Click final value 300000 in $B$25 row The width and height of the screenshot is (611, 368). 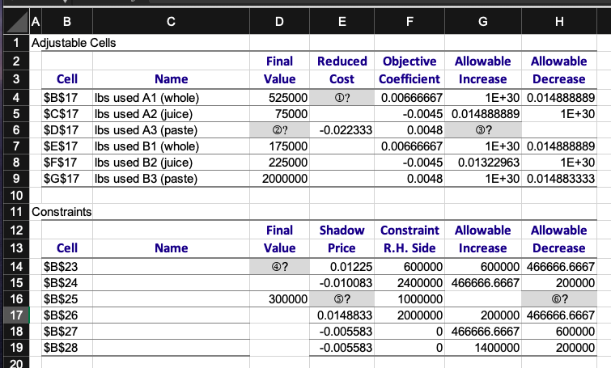pyautogui.click(x=279, y=299)
